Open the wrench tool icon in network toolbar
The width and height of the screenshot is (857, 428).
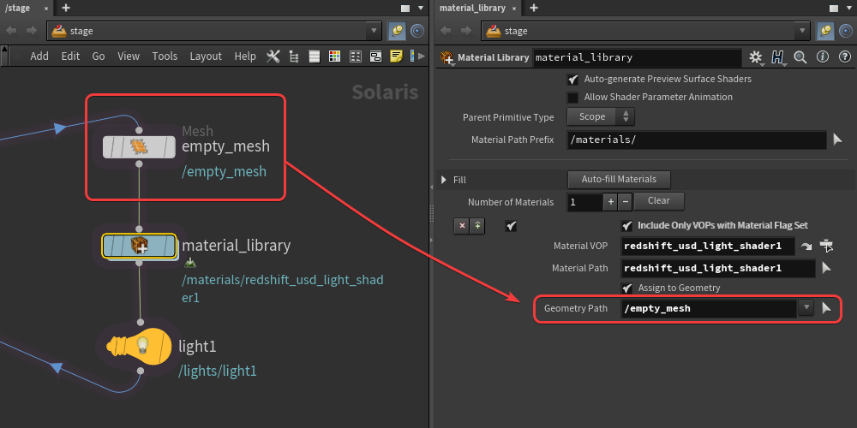coord(273,56)
